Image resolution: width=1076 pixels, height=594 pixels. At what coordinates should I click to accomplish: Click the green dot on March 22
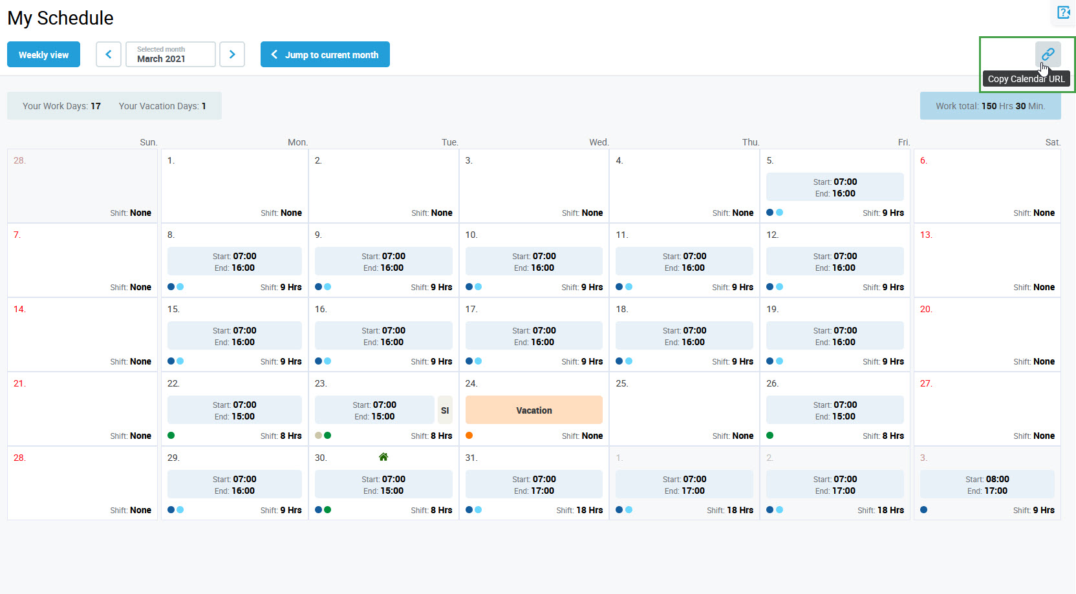(171, 436)
